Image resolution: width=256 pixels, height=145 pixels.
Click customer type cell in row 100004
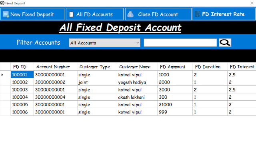coord(97,97)
